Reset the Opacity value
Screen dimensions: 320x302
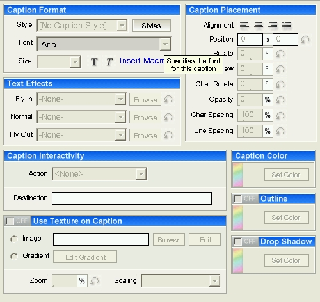(x=280, y=100)
